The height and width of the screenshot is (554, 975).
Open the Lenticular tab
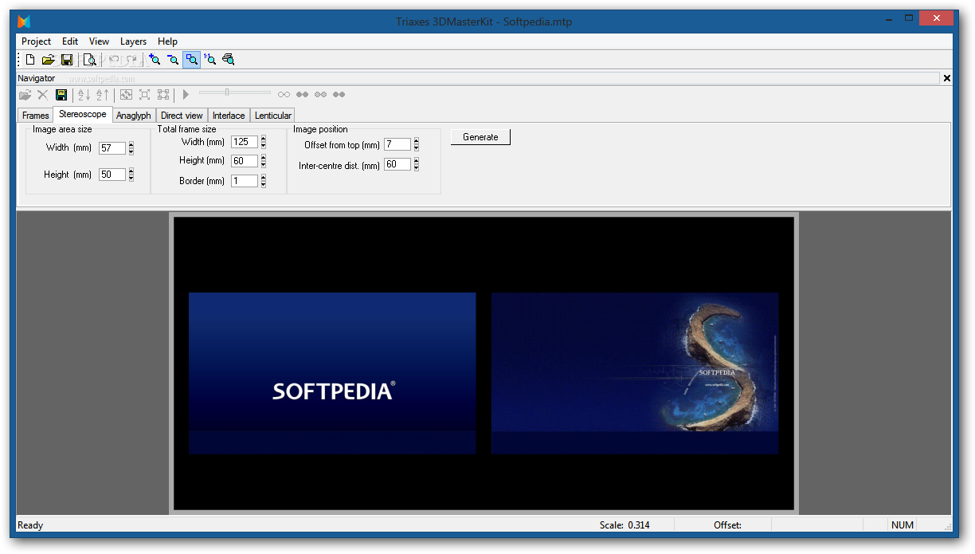click(x=273, y=116)
